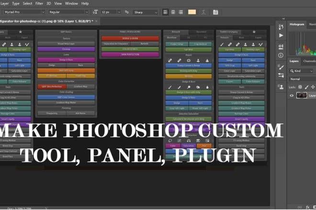The image size is (316, 210).
Task: Toggle lock transparent pixels
Action: (300, 87)
